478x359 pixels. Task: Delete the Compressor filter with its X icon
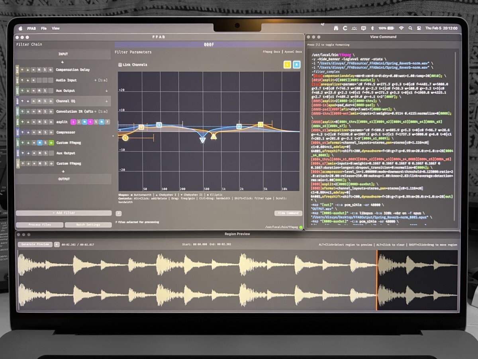click(x=34, y=132)
